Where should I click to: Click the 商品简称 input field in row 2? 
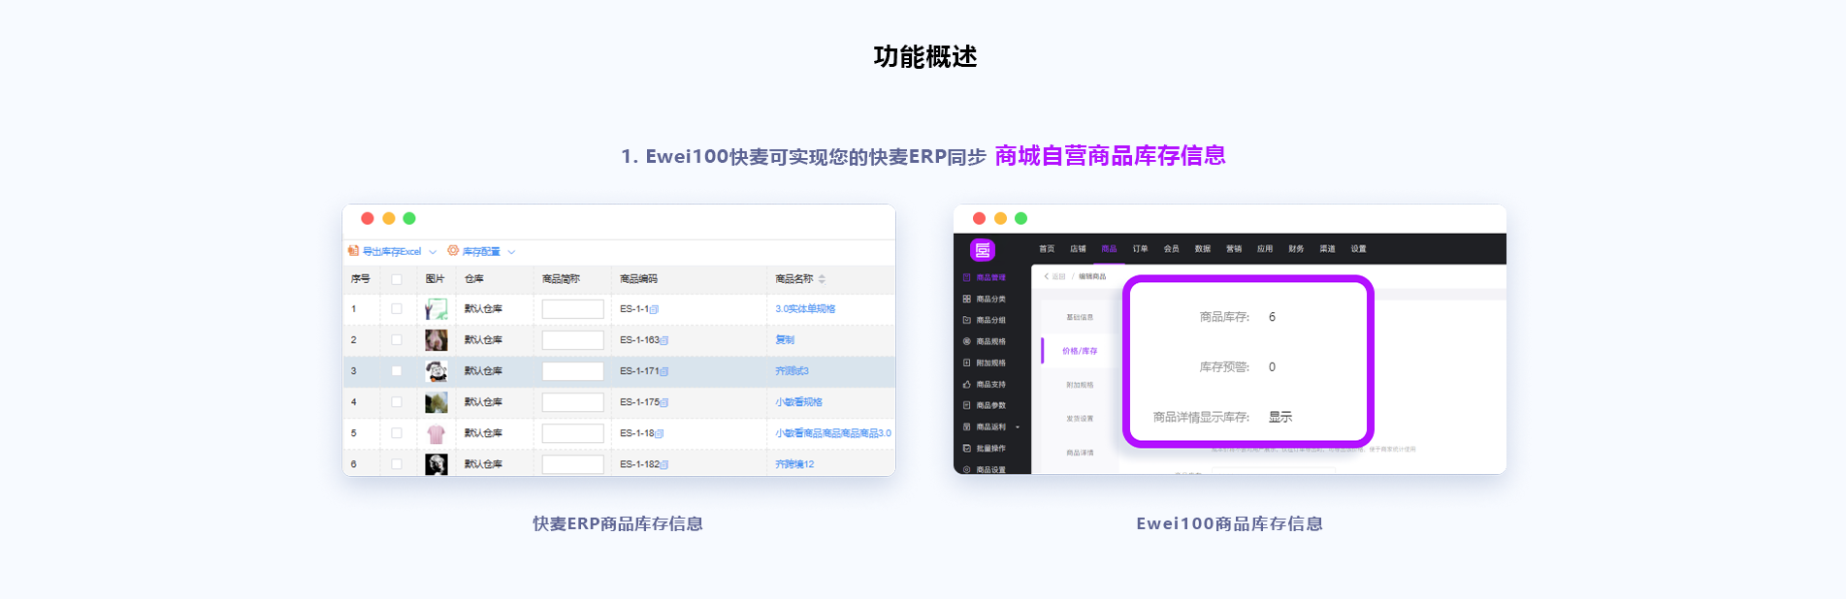tap(572, 340)
